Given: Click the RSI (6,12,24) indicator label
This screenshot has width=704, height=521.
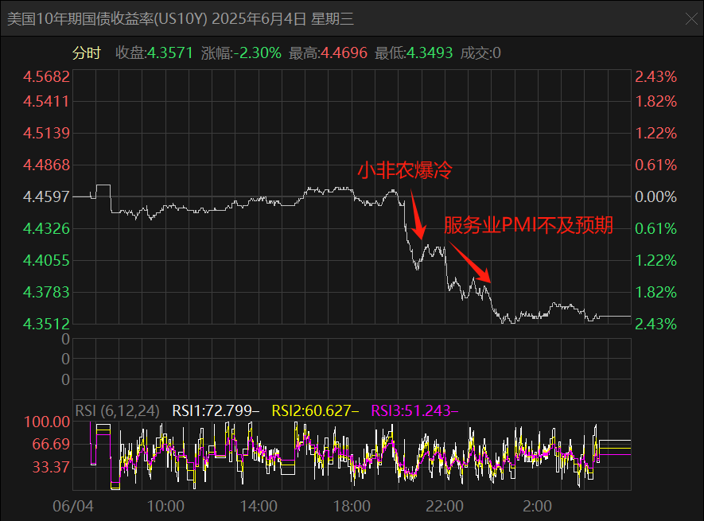Looking at the screenshot, I should tap(117, 410).
